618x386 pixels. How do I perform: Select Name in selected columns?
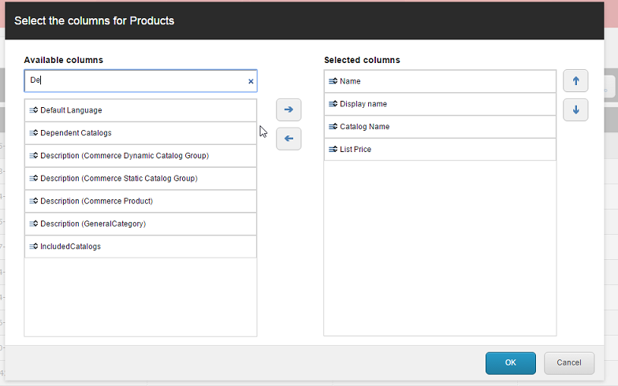(x=350, y=81)
